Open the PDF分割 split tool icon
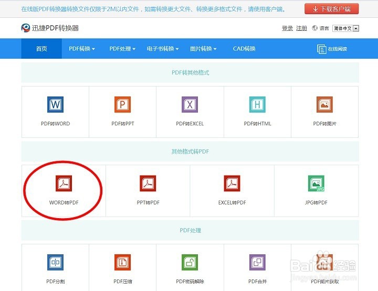 (55, 262)
